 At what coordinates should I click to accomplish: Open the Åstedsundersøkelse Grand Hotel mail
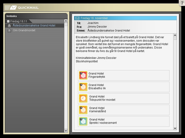(34, 25)
